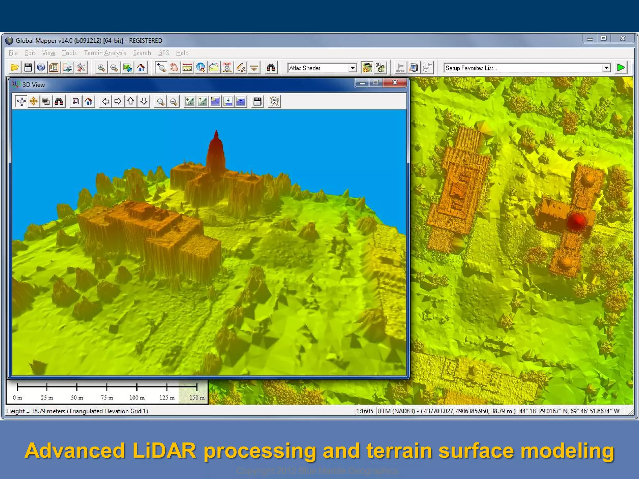Open Configuration wrench and screwdriver icon
Screen dimensions: 639x479
(81, 68)
